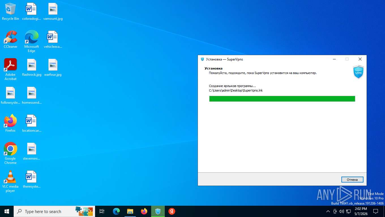
Task: Open Adobe Acrobat desktop shortcut
Action: tap(10, 69)
